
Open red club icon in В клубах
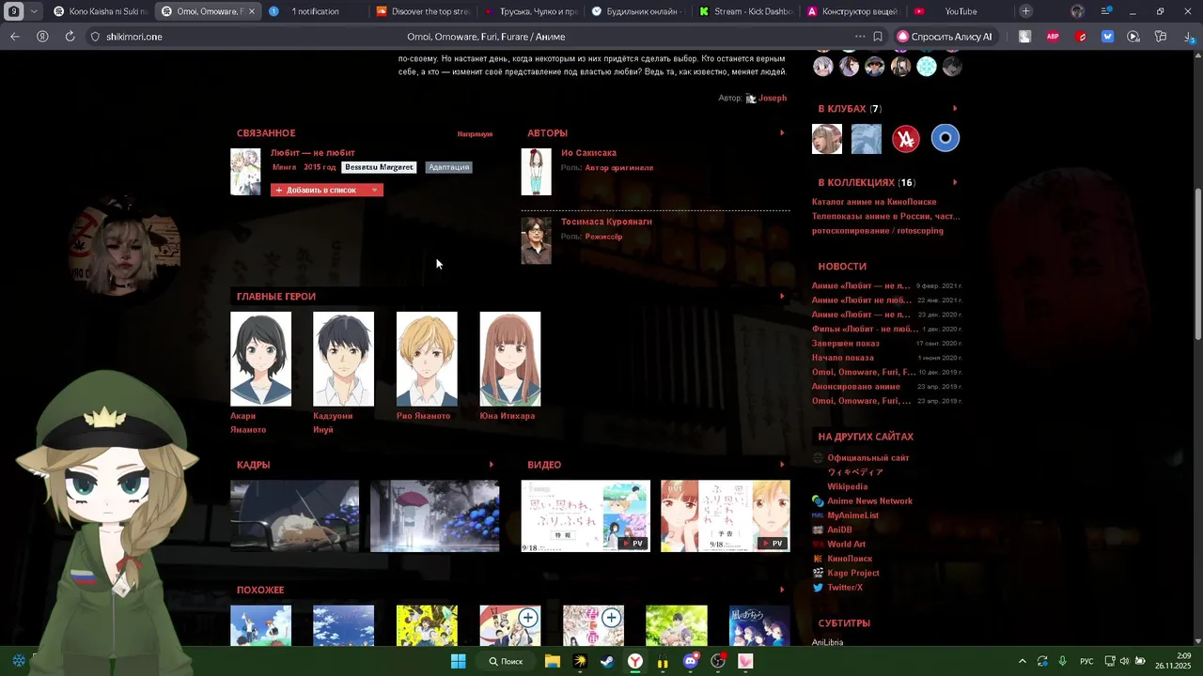tap(906, 138)
